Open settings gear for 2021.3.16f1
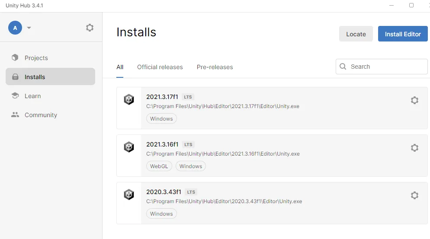 [x=414, y=148]
